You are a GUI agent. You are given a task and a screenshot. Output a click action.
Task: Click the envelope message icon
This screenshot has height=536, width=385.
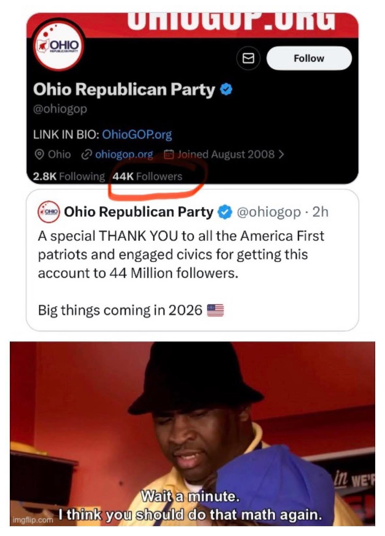(248, 58)
